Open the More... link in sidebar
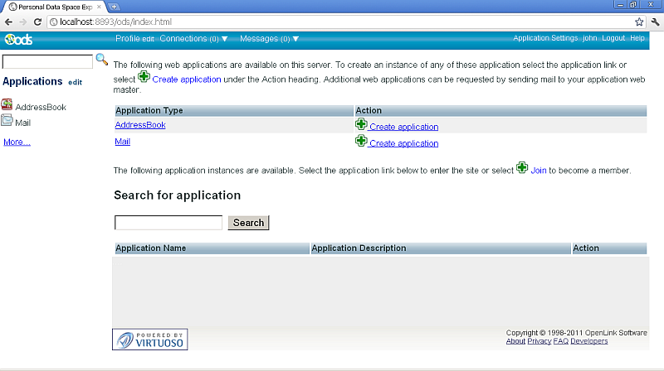The height and width of the screenshot is (371, 664). coord(17,142)
